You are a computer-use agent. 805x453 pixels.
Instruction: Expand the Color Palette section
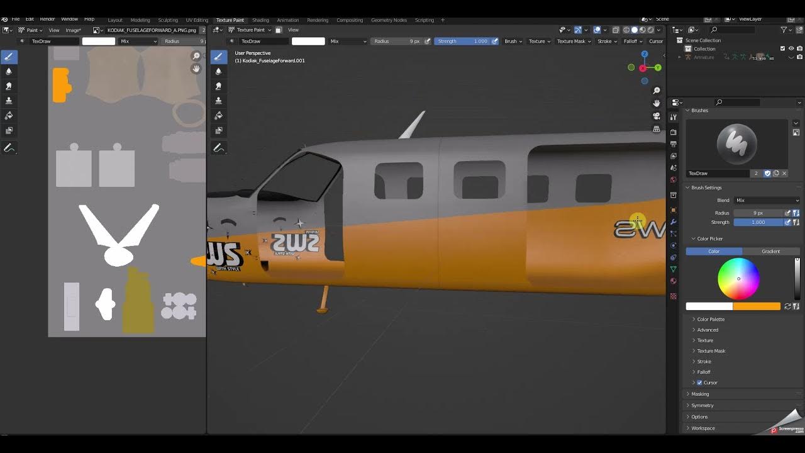[x=711, y=319]
